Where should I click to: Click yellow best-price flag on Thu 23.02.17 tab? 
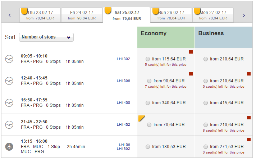(x=24, y=11)
